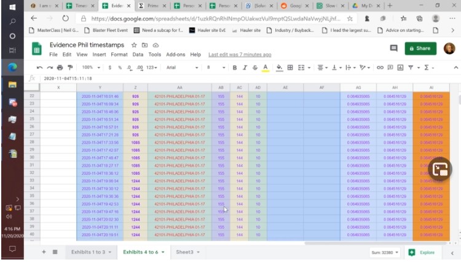Open text wrapping dropdown
The height and width of the screenshot is (262, 461).
click(x=351, y=68)
